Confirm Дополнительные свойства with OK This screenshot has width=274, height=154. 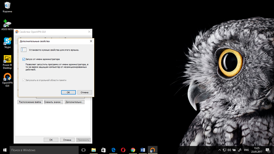click(68, 92)
